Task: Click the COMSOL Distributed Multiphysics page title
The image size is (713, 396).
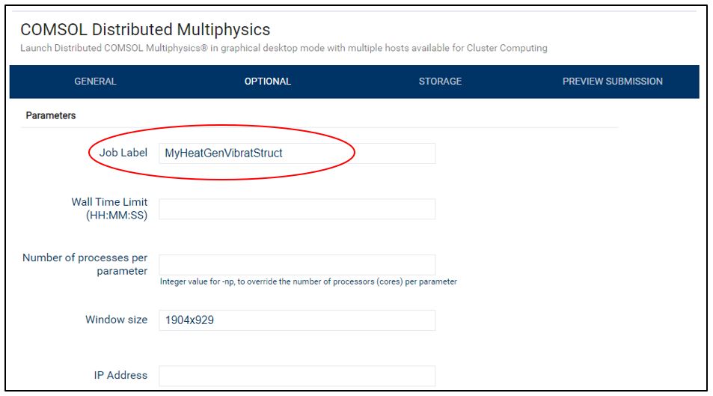Action: 145,30
